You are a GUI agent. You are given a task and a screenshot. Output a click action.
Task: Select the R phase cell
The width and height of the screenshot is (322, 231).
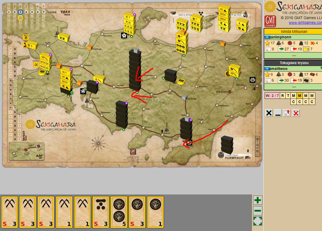tap(282, 96)
